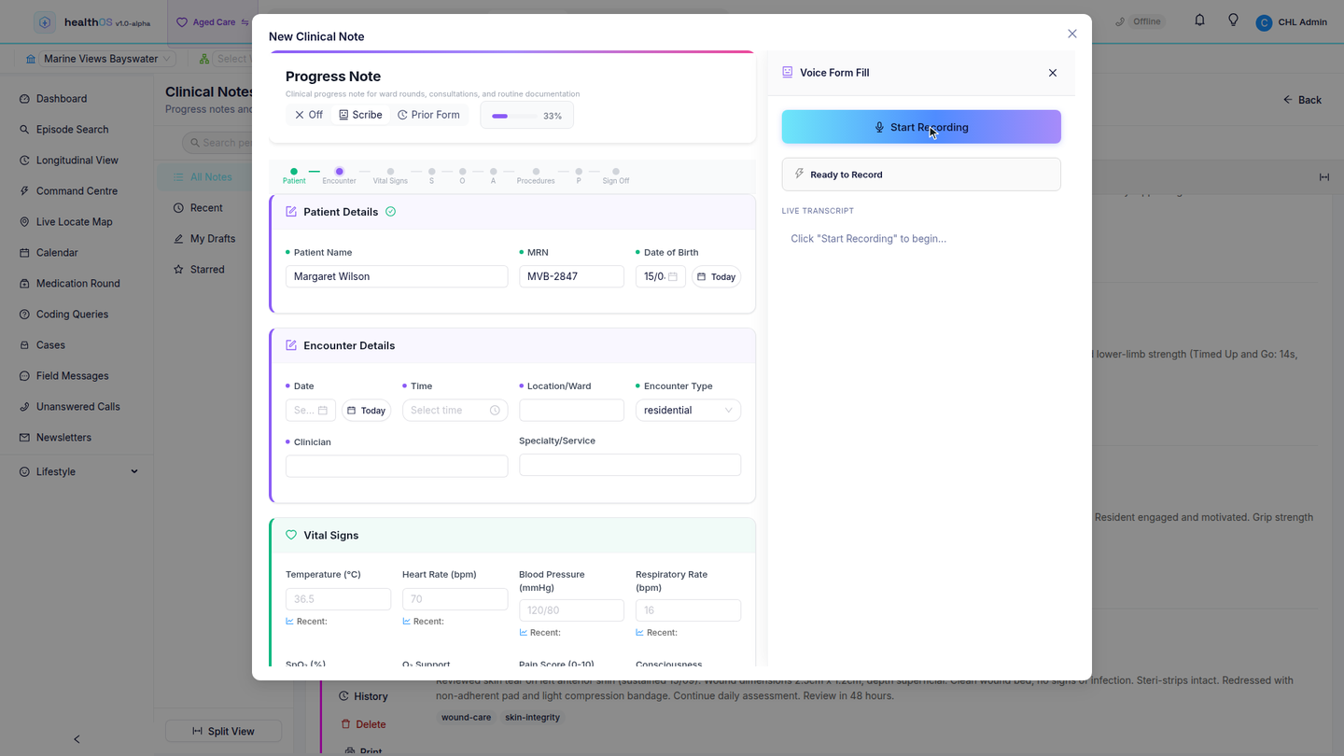Expand the Lifestyle sidebar section

point(78,472)
